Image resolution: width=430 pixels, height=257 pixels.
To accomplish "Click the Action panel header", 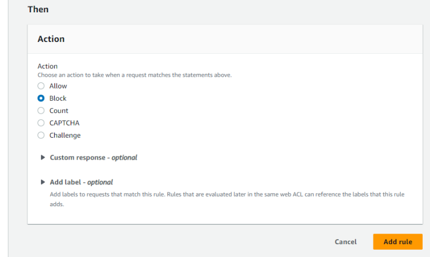I will [51, 39].
